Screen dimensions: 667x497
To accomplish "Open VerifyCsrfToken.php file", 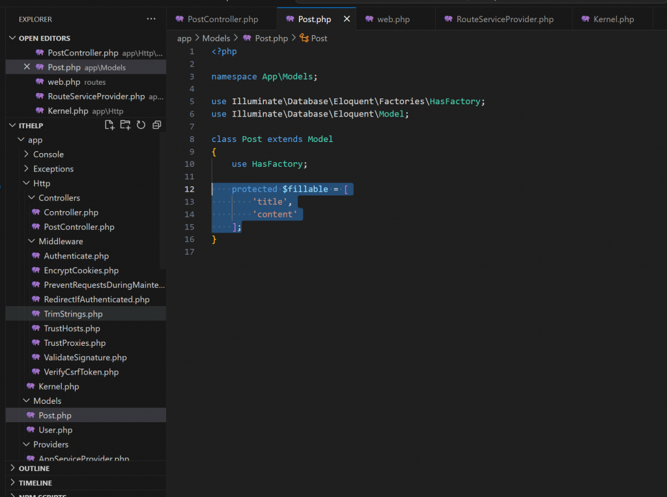I will tap(86, 371).
